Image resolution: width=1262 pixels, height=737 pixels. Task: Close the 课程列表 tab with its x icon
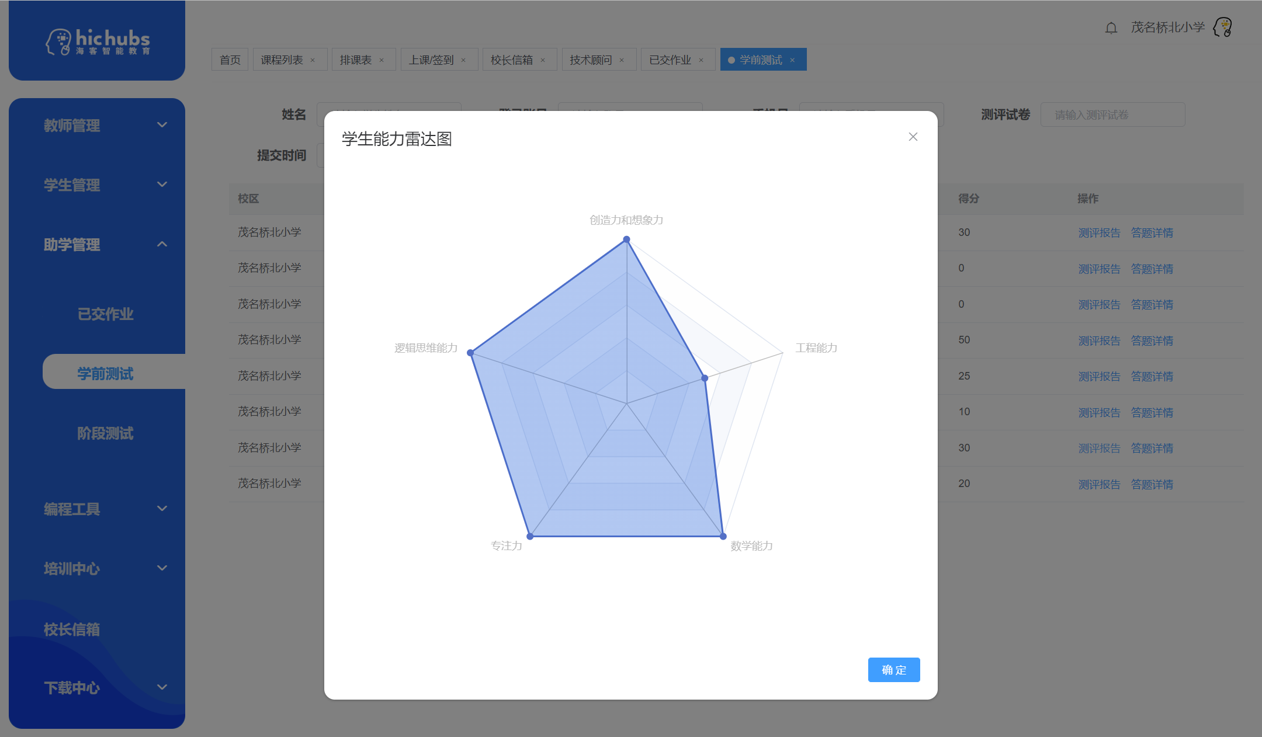pyautogui.click(x=313, y=59)
